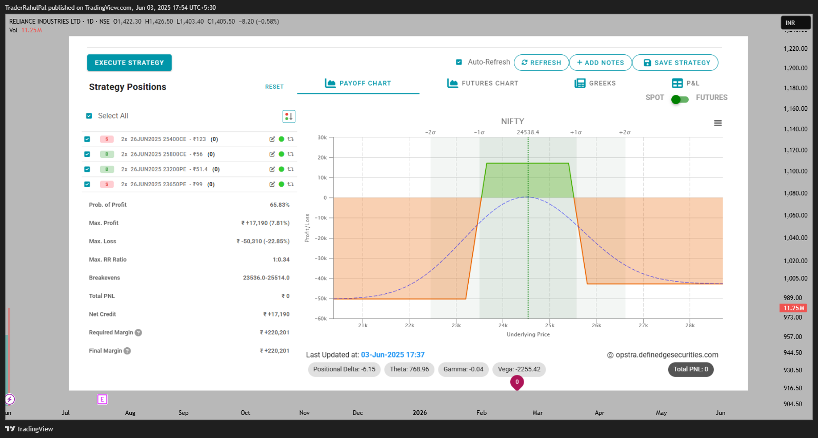This screenshot has height=438, width=818.
Task: Uncheck the 25800CE position checkbox
Action: 87,154
